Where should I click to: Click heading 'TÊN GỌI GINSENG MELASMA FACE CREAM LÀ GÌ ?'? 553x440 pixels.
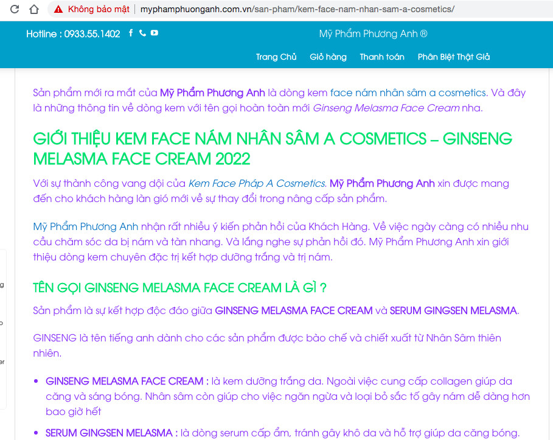pyautogui.click(x=180, y=288)
